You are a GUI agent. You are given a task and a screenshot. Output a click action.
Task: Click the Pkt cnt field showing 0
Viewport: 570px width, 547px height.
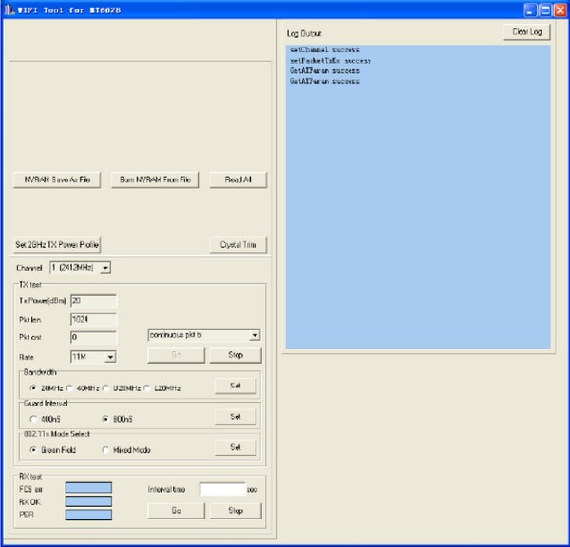tap(94, 337)
